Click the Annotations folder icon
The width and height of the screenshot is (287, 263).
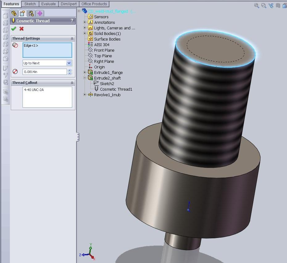click(x=90, y=22)
